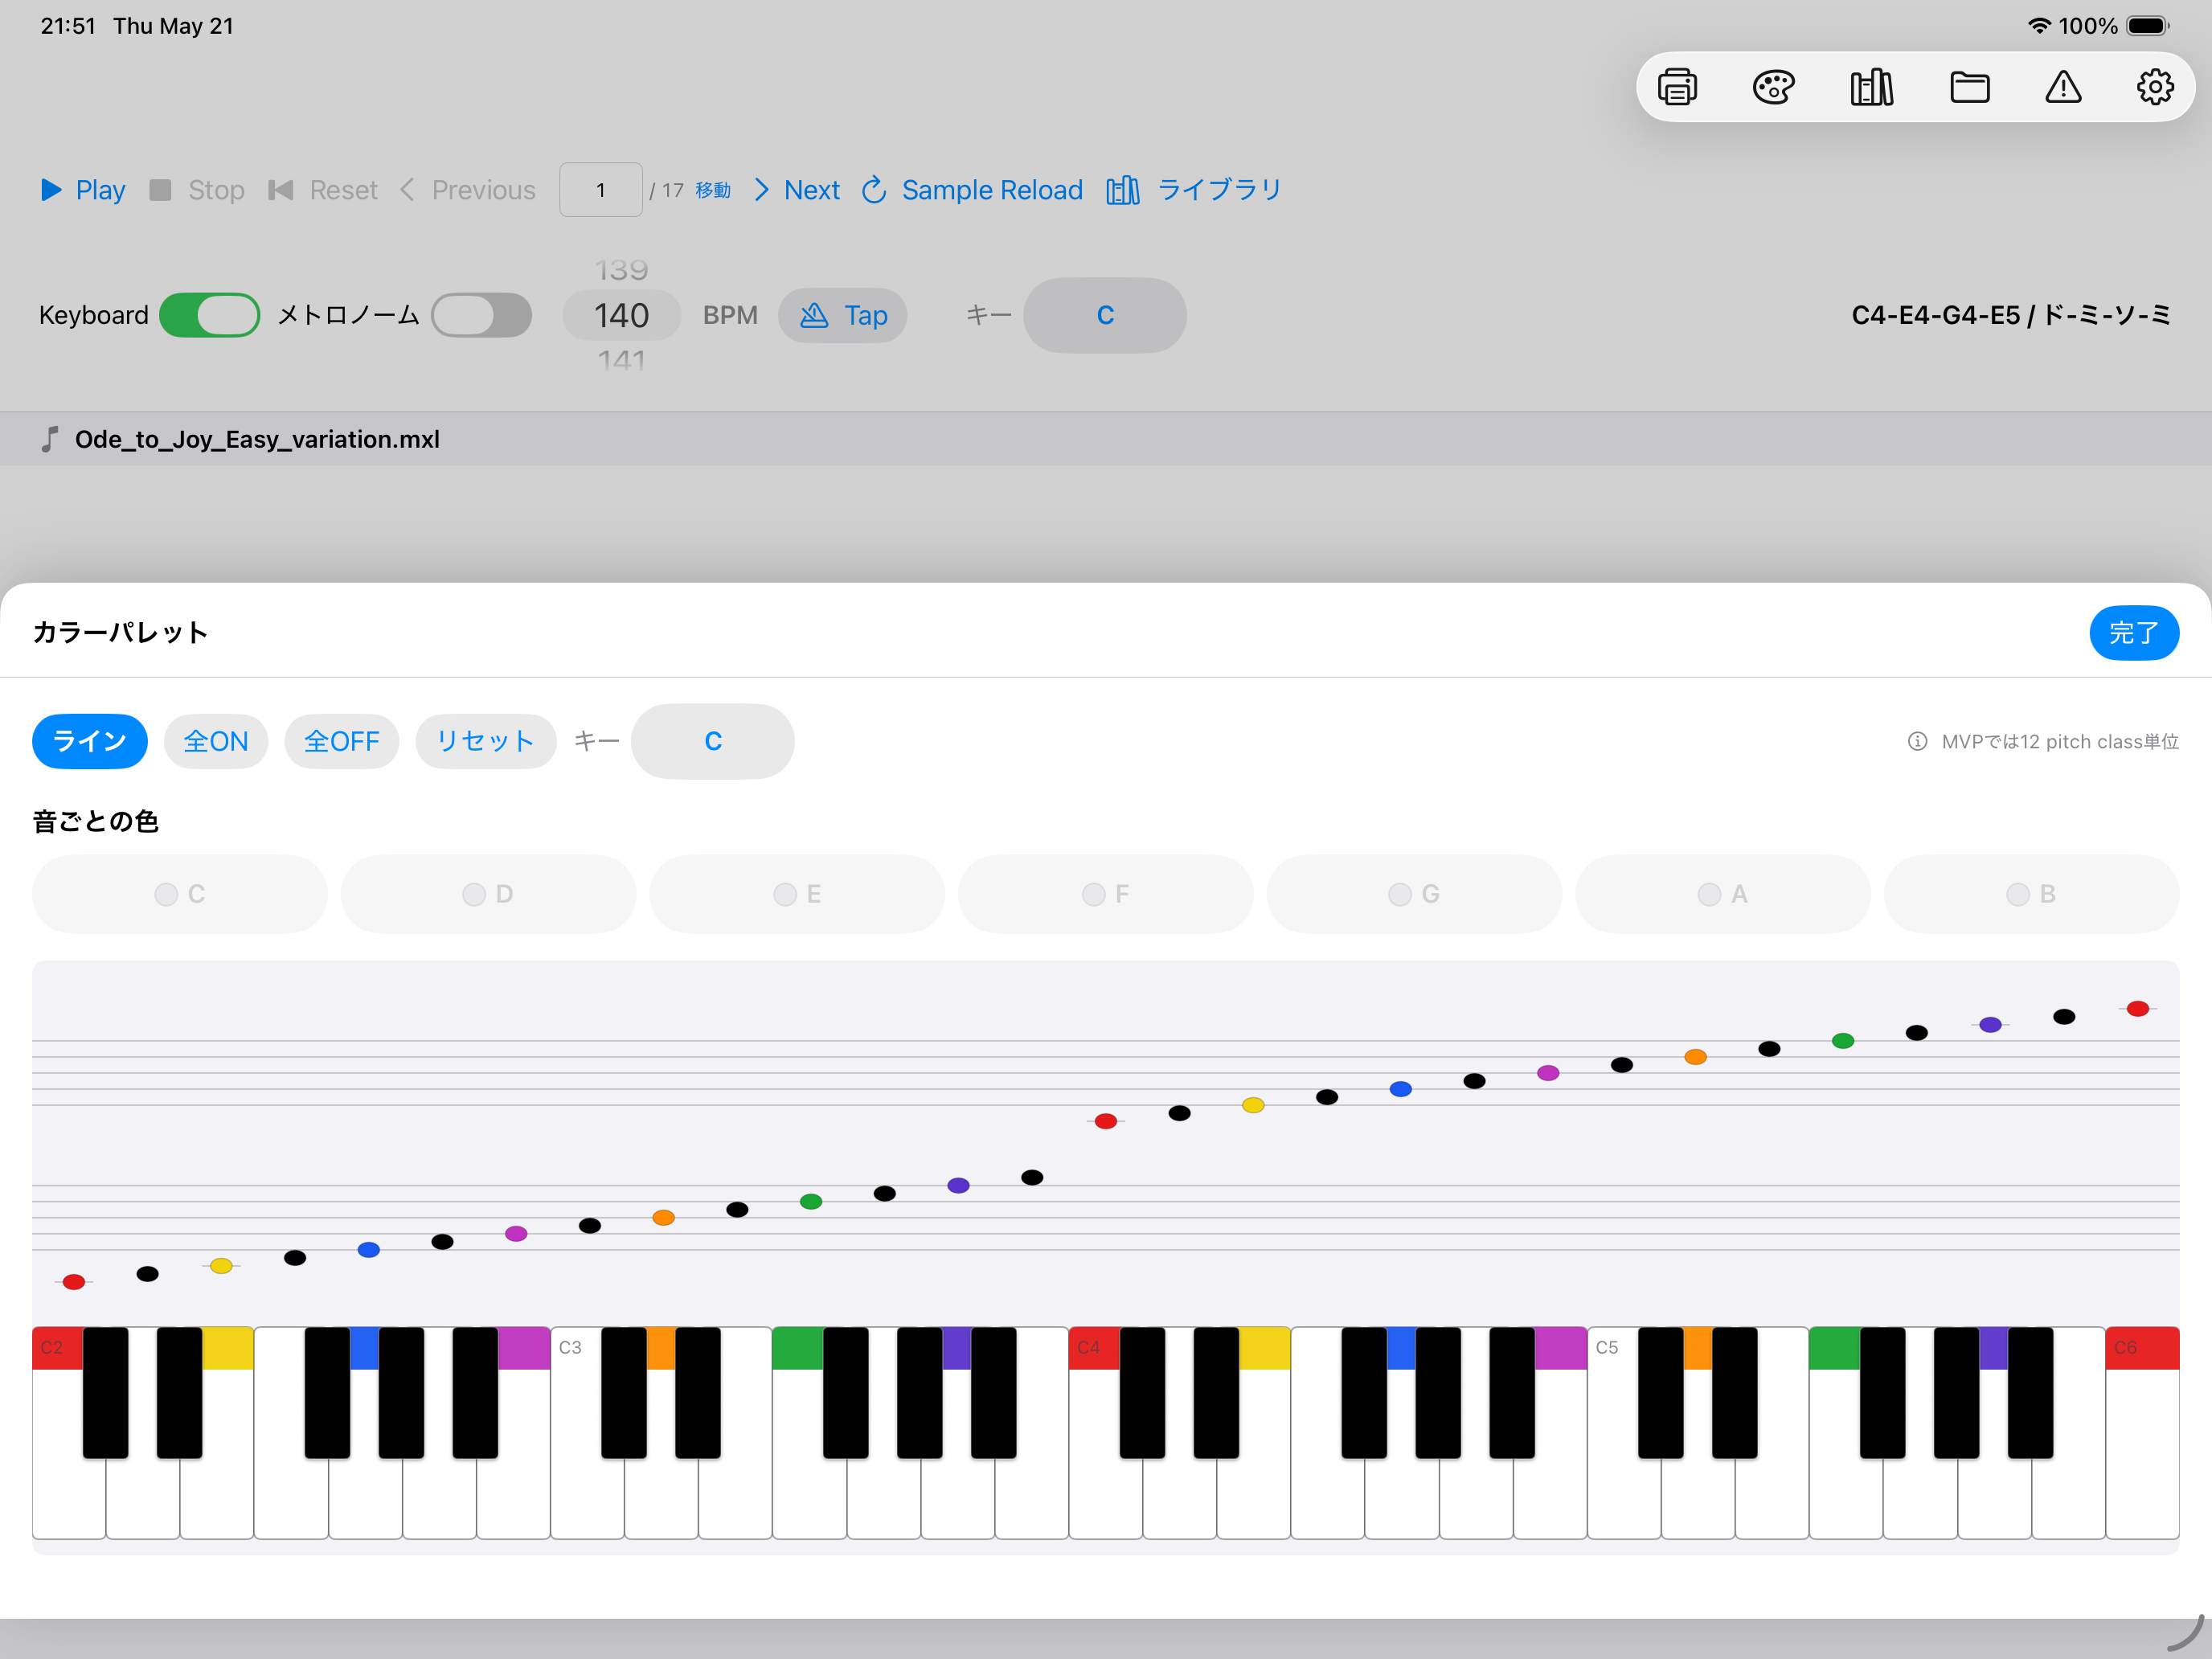2212x1659 pixels.
Task: Check the Wi-Fi icon in status bar
Action: (x=2039, y=26)
